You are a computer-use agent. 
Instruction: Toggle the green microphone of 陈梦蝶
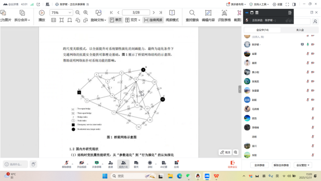[x=308, y=44]
